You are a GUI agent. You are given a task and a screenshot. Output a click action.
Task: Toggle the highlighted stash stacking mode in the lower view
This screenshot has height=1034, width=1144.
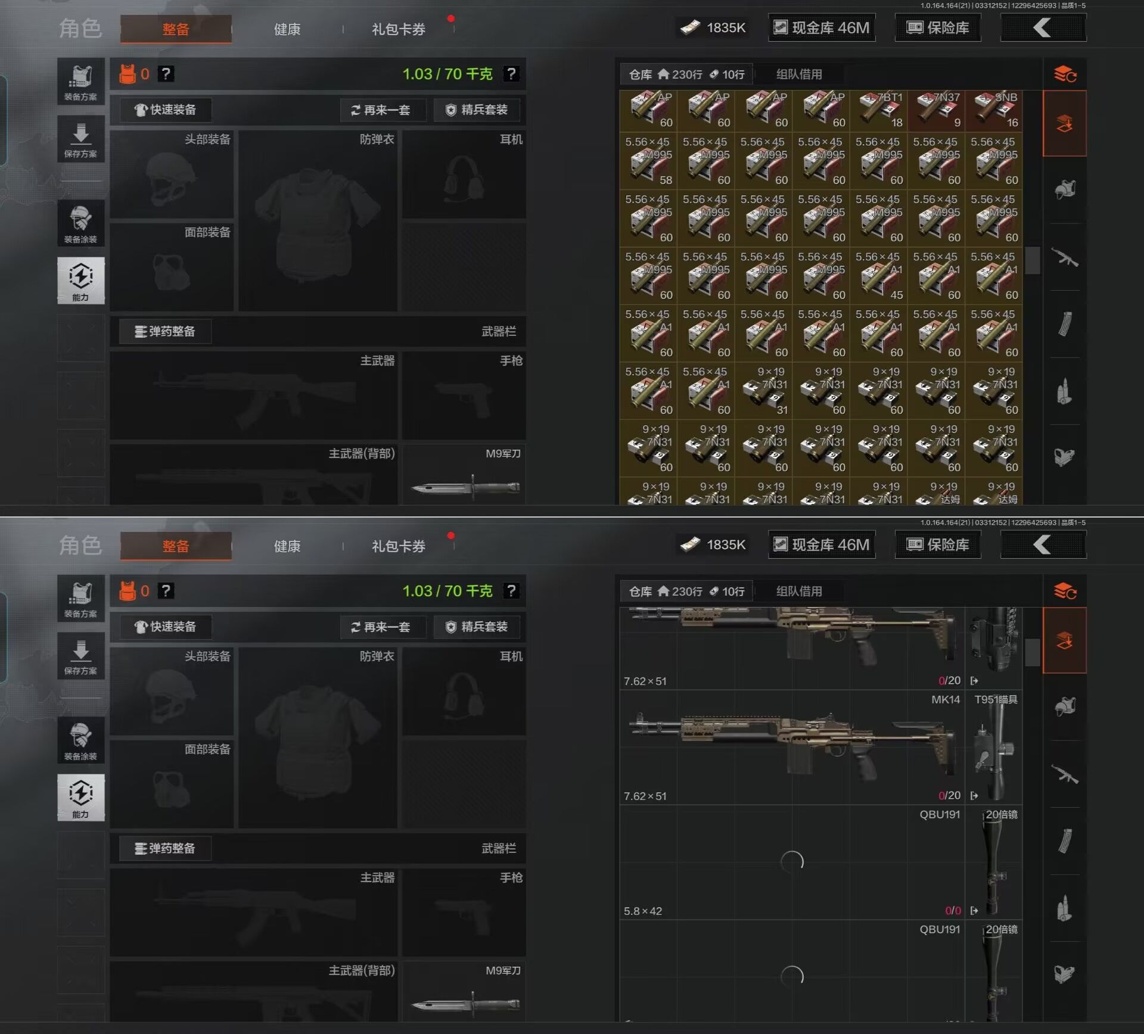(x=1065, y=641)
